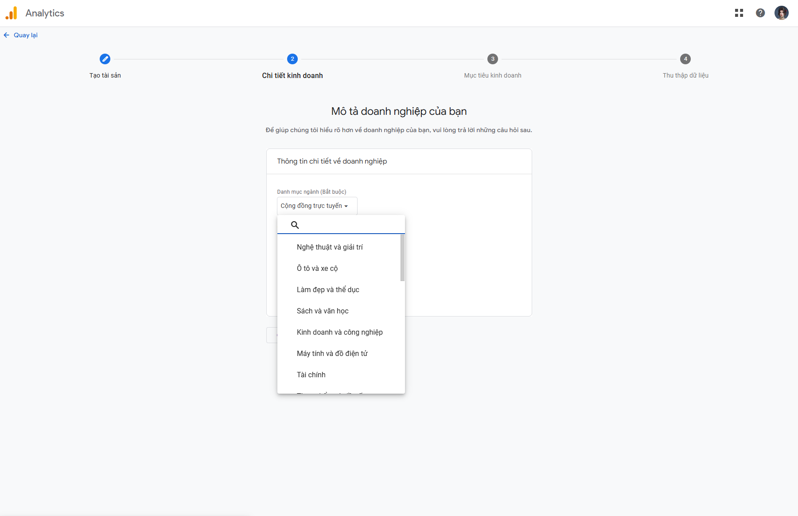Screen dimensions: 798x516
Task: Click the Google Analytics logo
Action: tap(11, 13)
